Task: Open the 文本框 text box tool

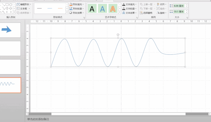Action: click(23, 9)
